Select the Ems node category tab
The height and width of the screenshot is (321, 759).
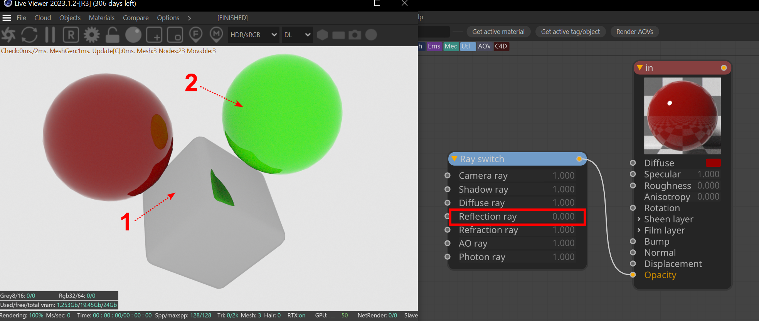tap(434, 46)
